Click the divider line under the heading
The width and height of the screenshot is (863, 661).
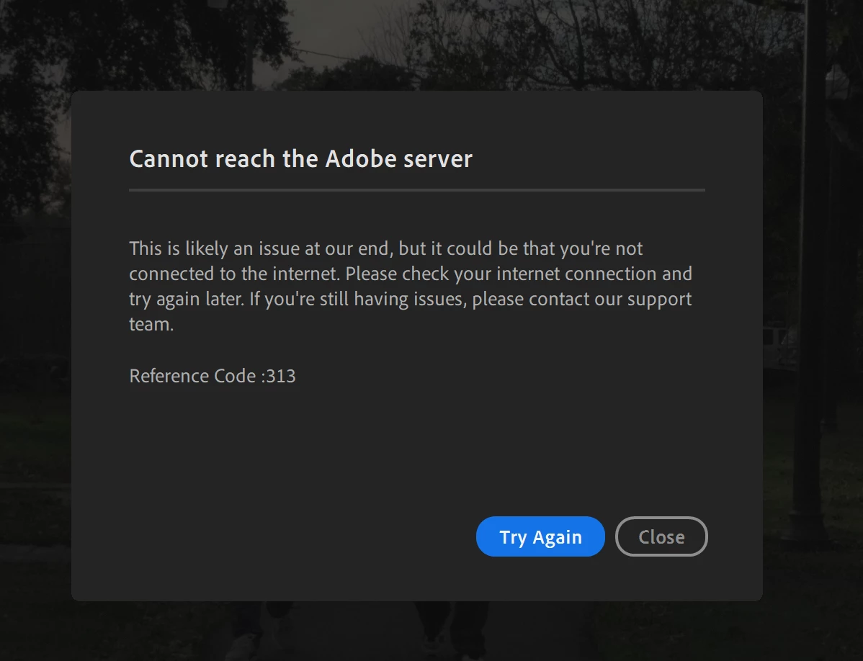click(x=416, y=189)
